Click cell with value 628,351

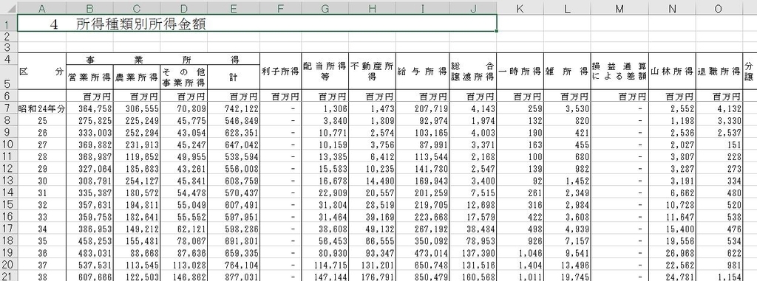234,131
